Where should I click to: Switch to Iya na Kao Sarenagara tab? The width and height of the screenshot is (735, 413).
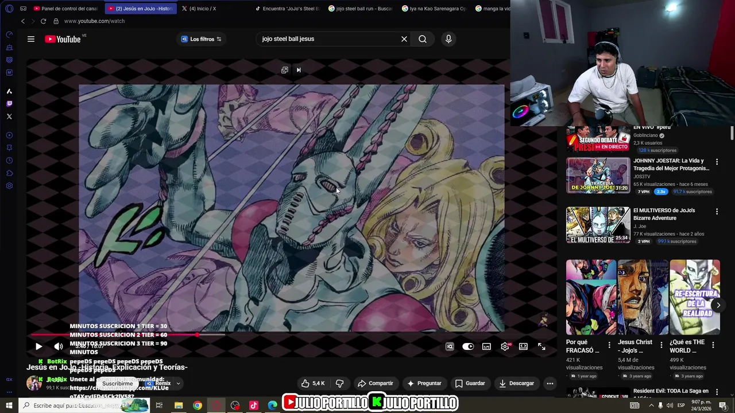click(x=434, y=9)
